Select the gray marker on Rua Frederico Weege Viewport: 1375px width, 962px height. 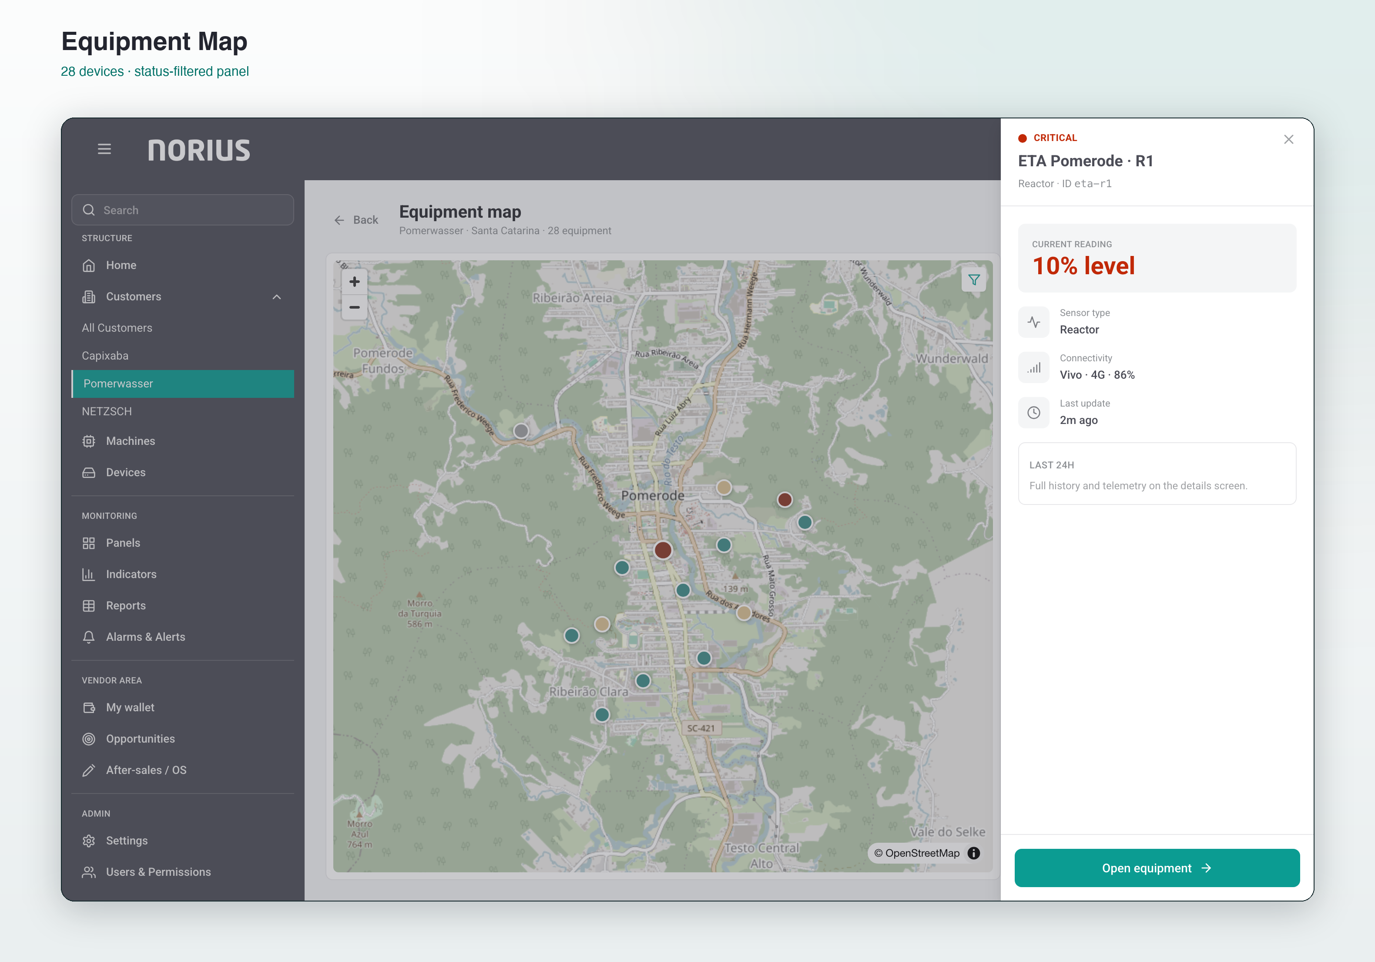tap(521, 431)
